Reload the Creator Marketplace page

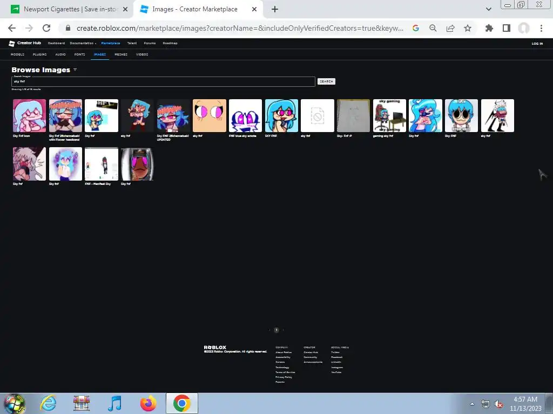pos(46,28)
